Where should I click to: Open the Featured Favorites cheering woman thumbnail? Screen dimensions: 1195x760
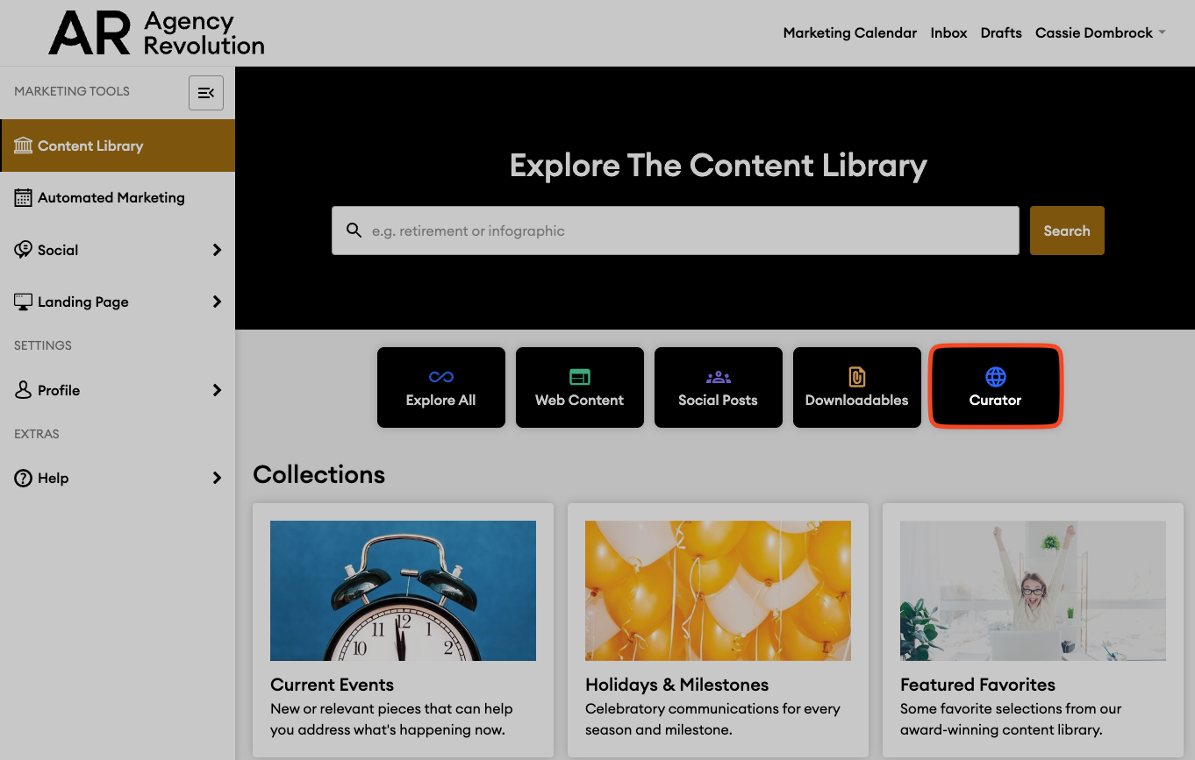point(1033,591)
